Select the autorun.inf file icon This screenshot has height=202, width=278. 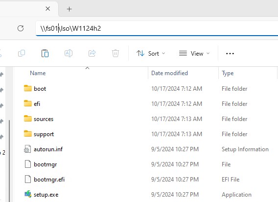27,149
